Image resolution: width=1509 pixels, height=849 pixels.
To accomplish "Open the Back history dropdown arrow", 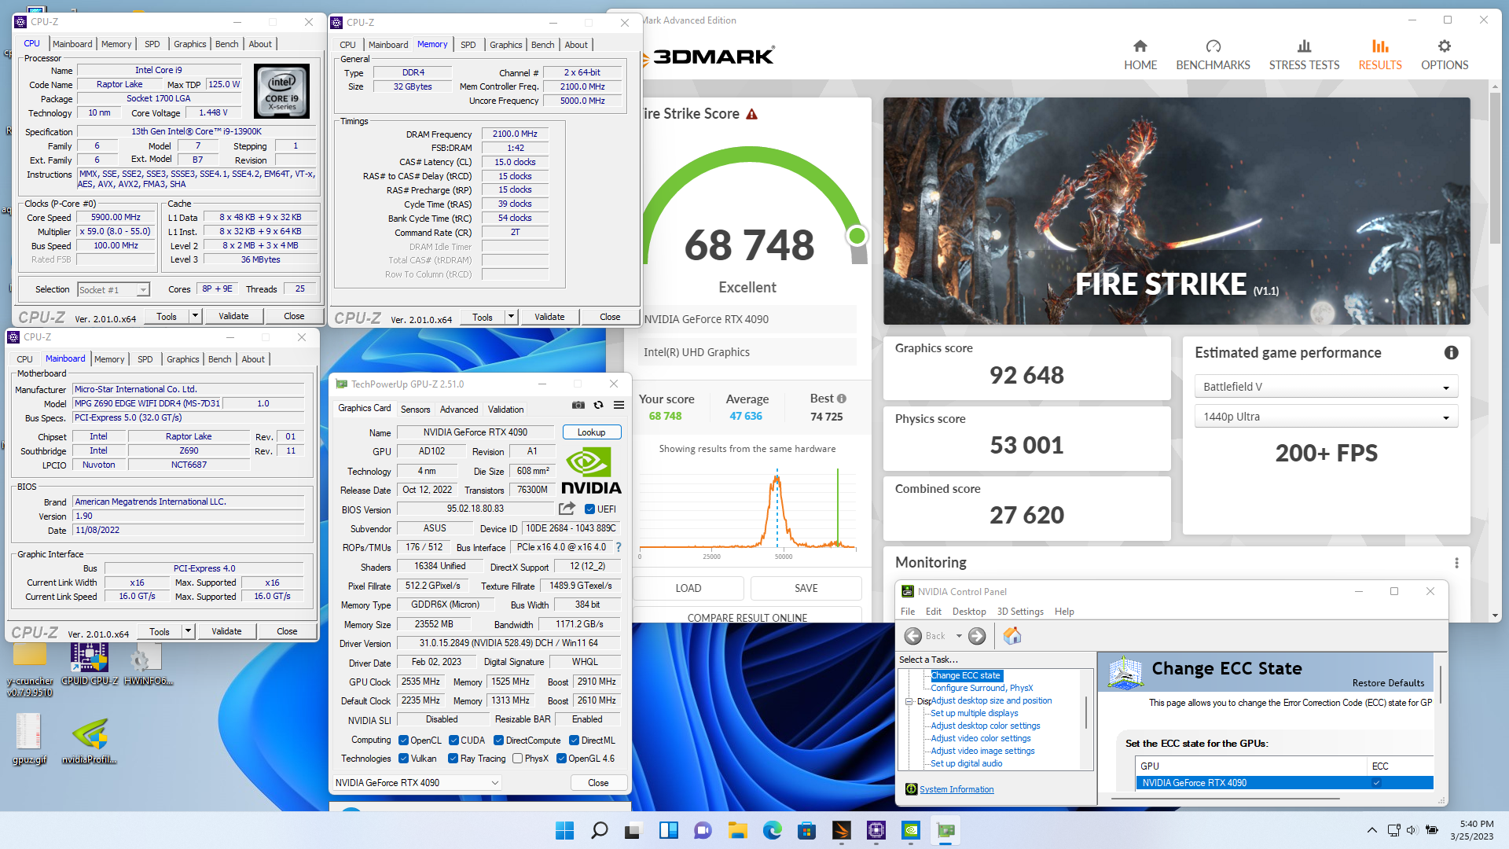I will [x=959, y=636].
